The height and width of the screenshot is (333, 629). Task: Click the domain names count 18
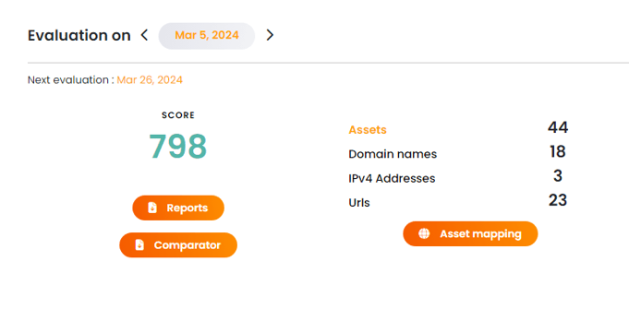click(x=558, y=152)
